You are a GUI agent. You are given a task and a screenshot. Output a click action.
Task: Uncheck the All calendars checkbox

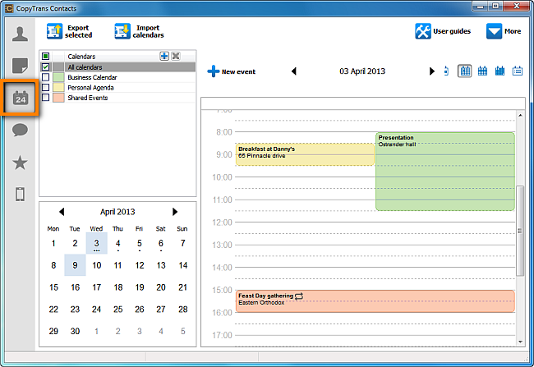click(x=46, y=67)
